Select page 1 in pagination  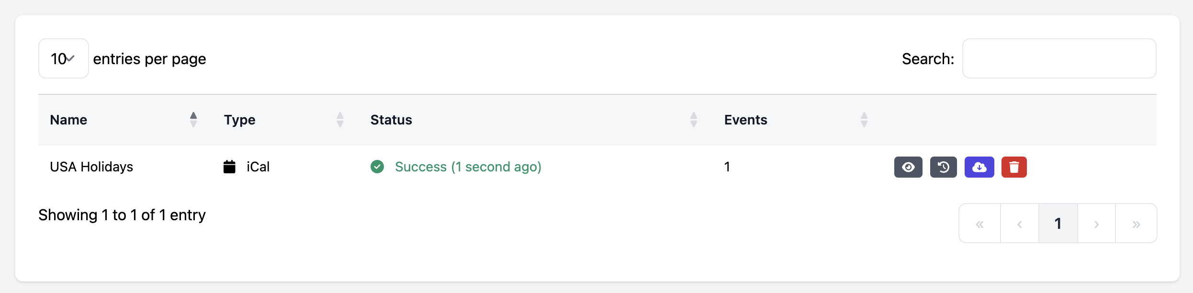[1058, 224]
